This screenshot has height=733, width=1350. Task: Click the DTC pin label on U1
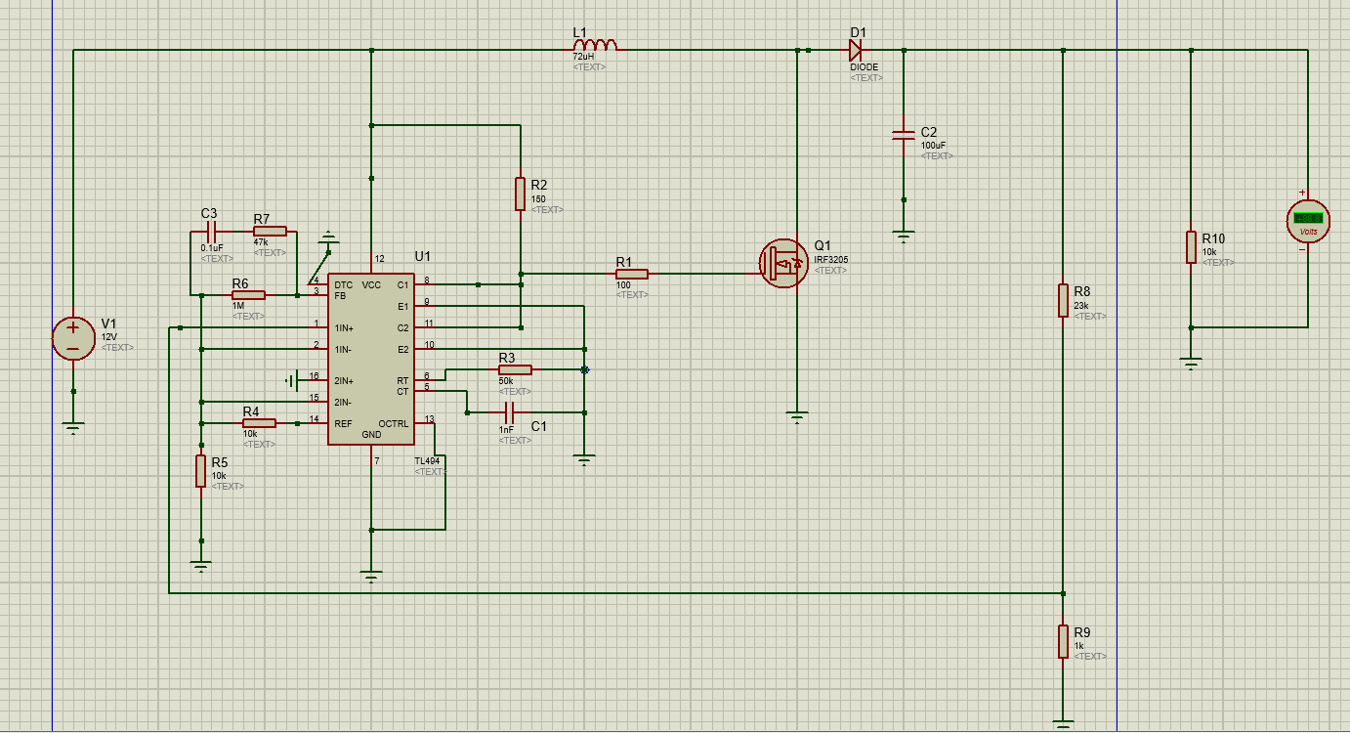point(343,284)
